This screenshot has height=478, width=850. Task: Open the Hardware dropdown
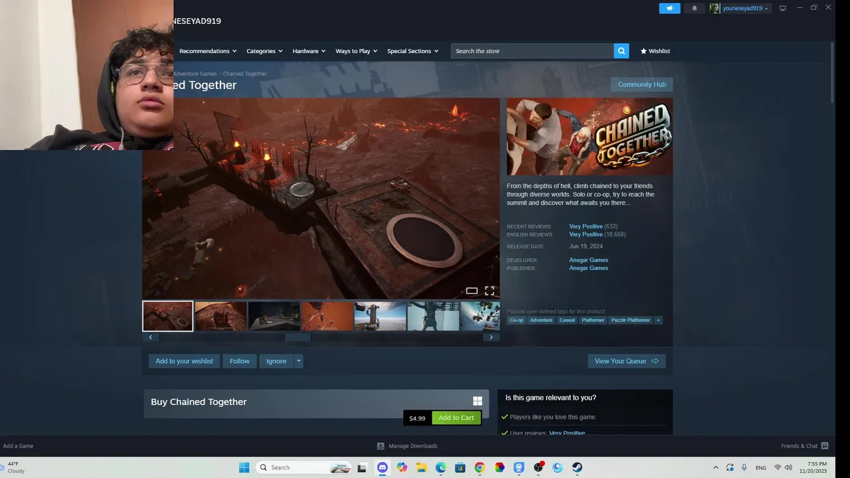(x=309, y=51)
